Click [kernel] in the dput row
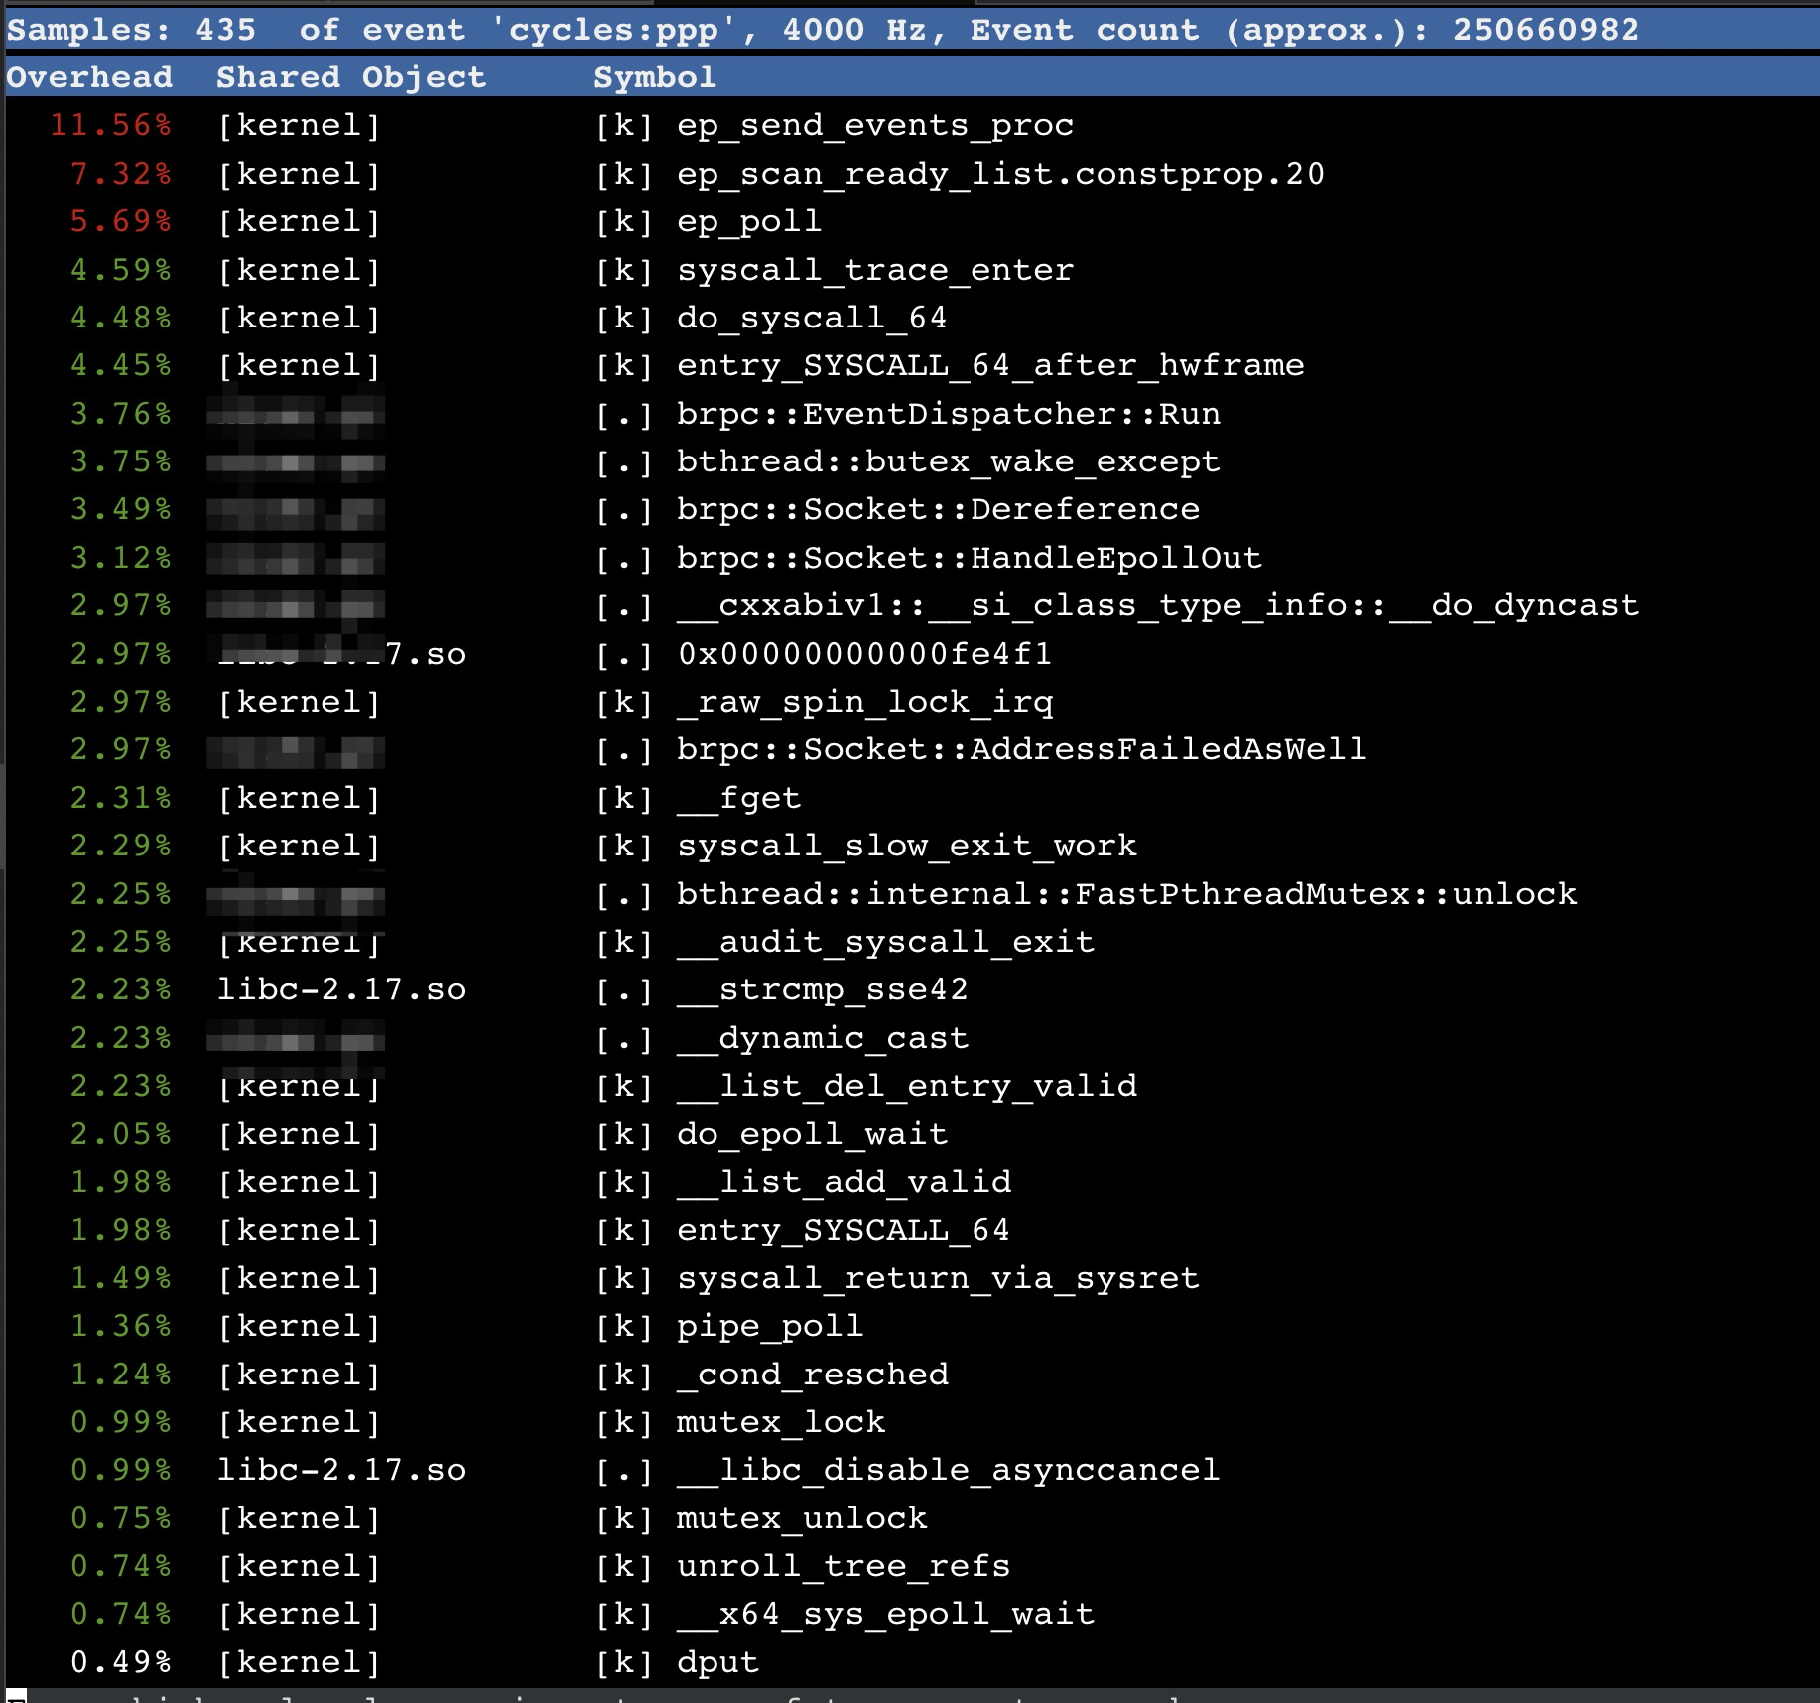Screen dimensions: 1820x1703 coord(299,1662)
